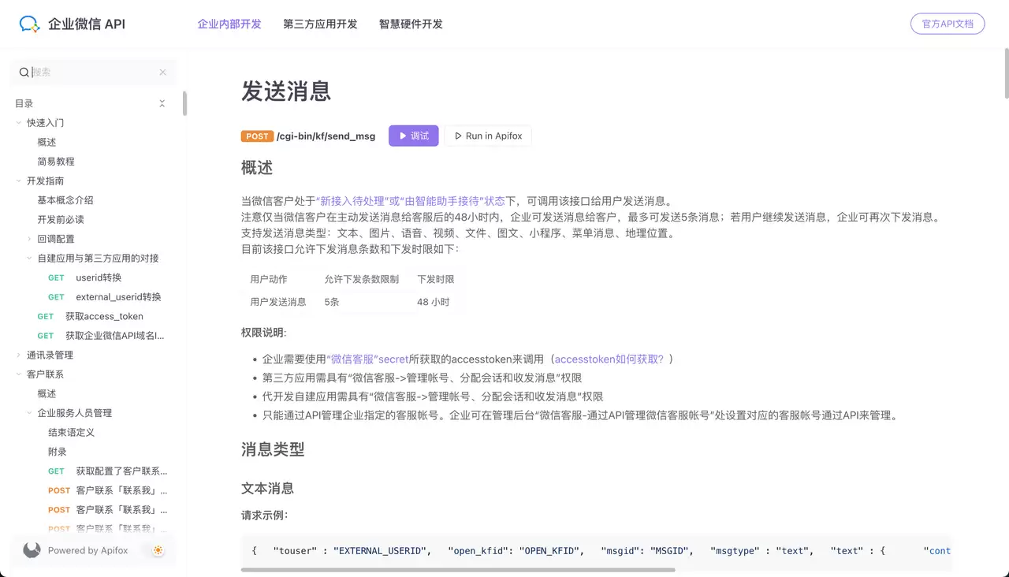
Task: Open the userid转换 API entry
Action: (99, 277)
